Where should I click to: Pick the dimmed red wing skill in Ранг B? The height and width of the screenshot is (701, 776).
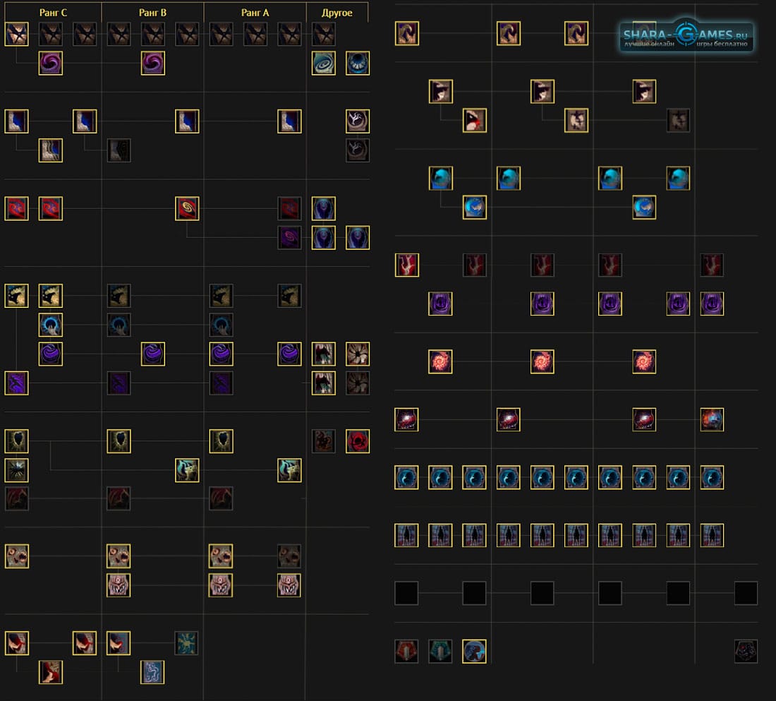click(x=119, y=499)
